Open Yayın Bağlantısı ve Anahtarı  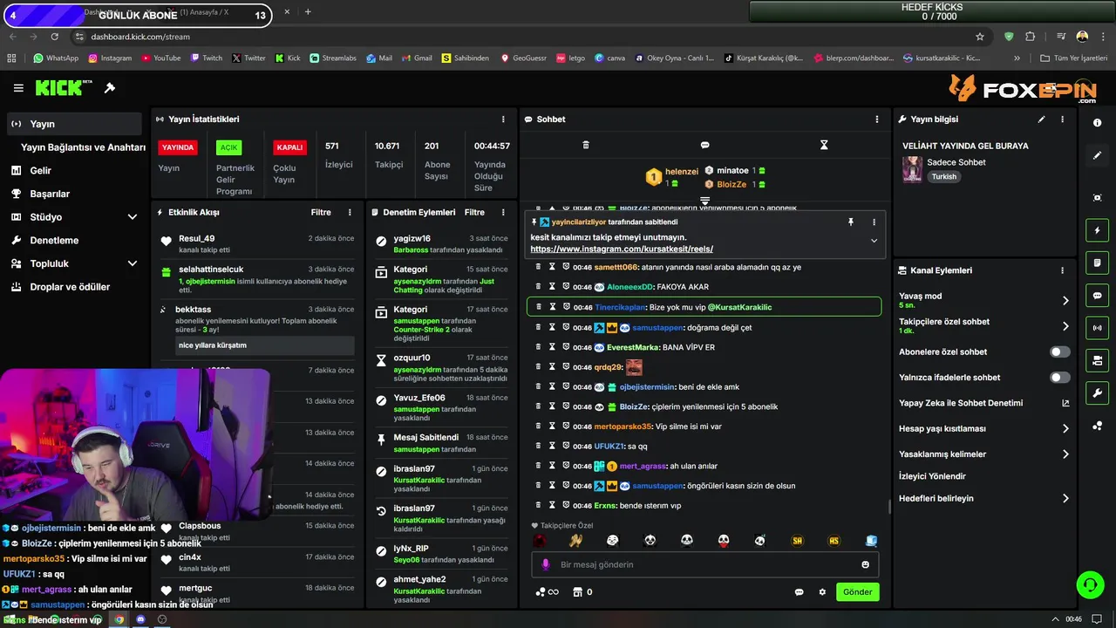click(x=83, y=147)
